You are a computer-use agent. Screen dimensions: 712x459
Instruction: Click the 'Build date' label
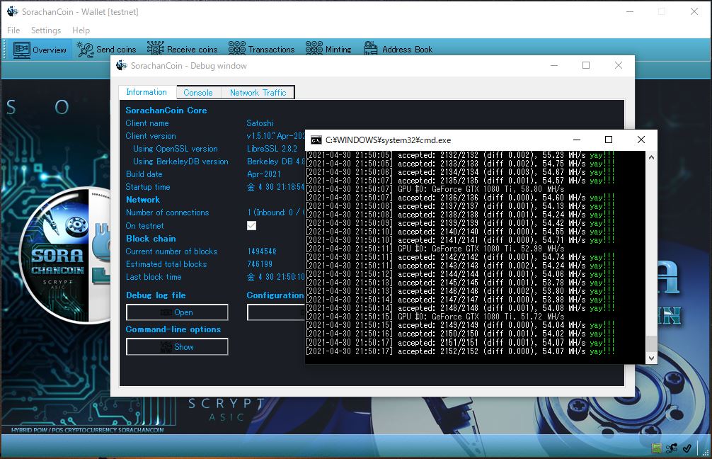tap(144, 174)
